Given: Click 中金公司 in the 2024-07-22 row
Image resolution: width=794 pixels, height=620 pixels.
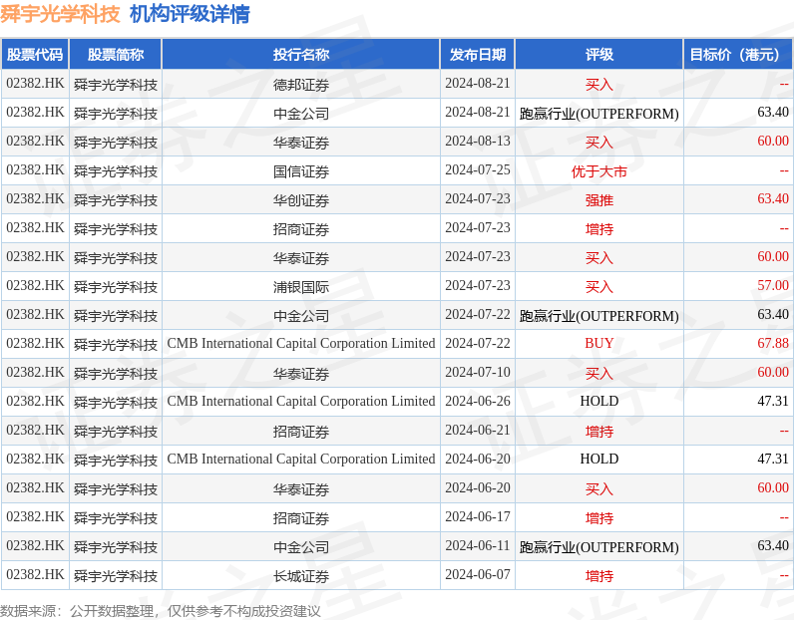Looking at the screenshot, I should coord(301,316).
